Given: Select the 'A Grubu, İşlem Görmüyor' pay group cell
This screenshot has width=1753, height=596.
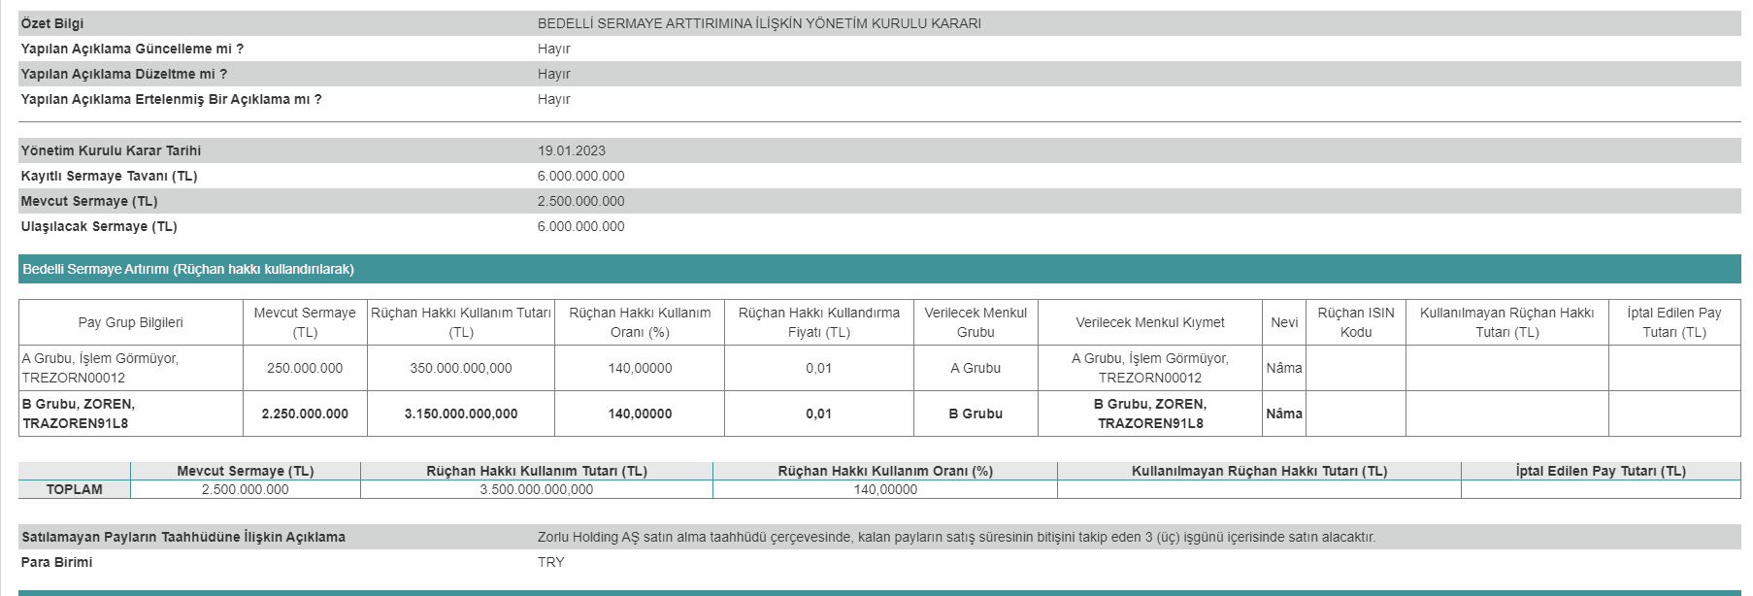Looking at the screenshot, I should (100, 368).
